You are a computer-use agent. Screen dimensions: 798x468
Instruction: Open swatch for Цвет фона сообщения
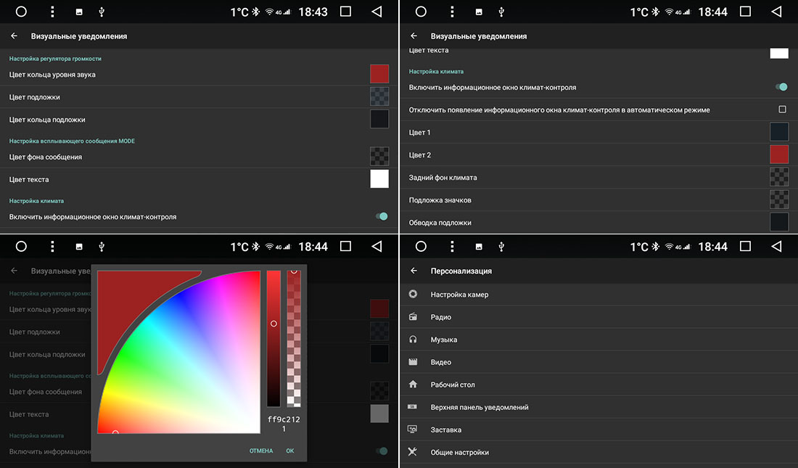click(x=379, y=156)
